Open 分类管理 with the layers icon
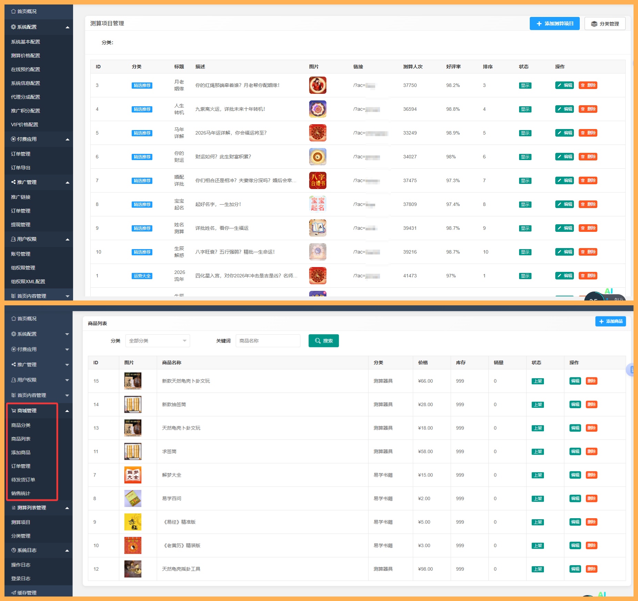 [x=605, y=24]
